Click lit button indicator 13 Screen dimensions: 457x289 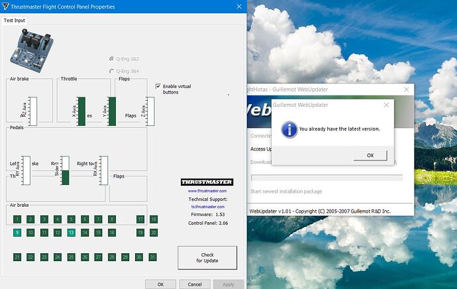point(71,233)
